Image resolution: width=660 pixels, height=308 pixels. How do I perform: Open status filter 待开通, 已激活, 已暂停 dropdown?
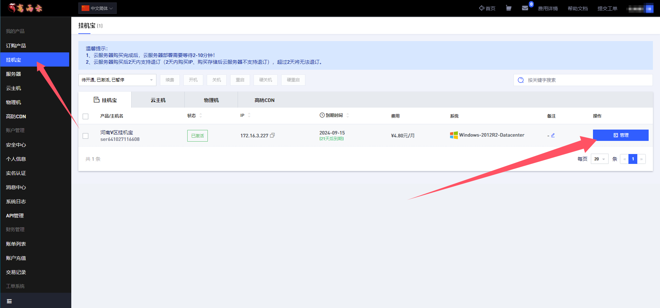click(117, 80)
